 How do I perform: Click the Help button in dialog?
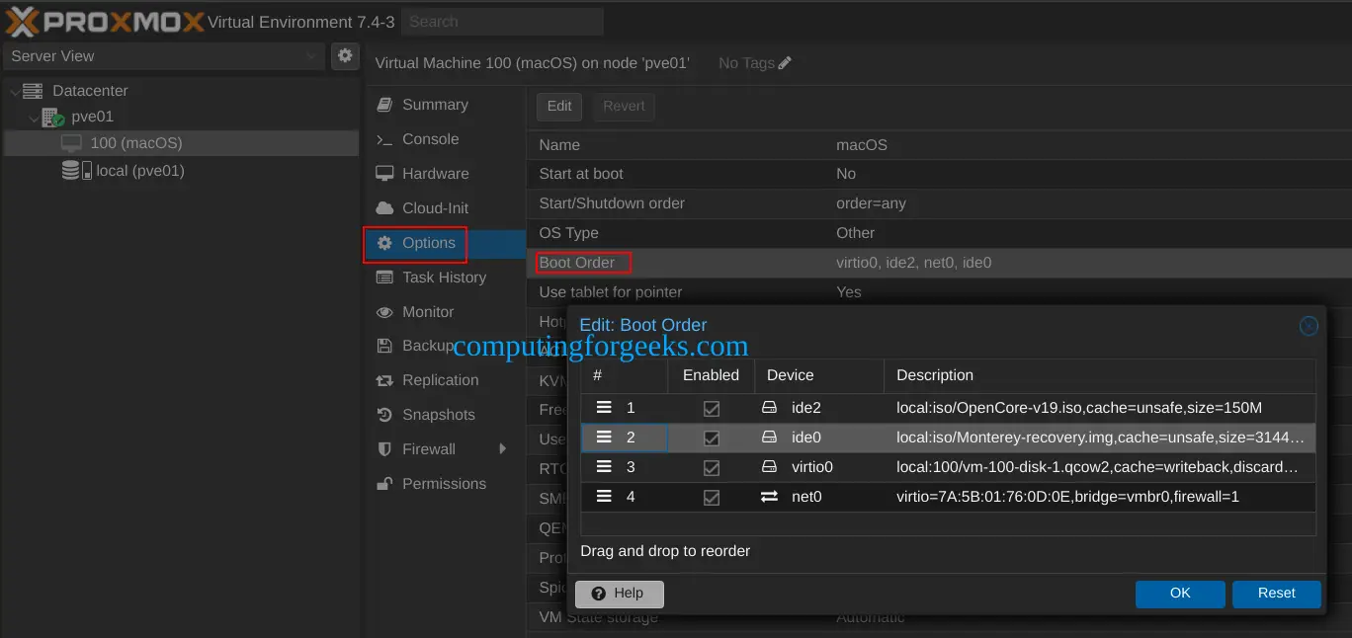pyautogui.click(x=619, y=594)
